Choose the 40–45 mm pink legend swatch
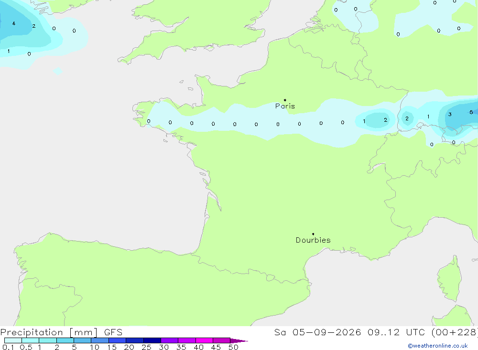The height and width of the screenshot is (350, 478). (x=204, y=340)
